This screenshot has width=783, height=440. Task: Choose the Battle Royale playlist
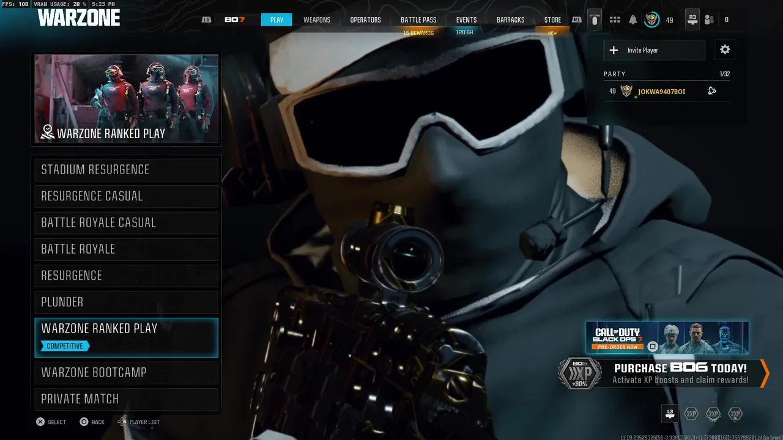(x=126, y=249)
